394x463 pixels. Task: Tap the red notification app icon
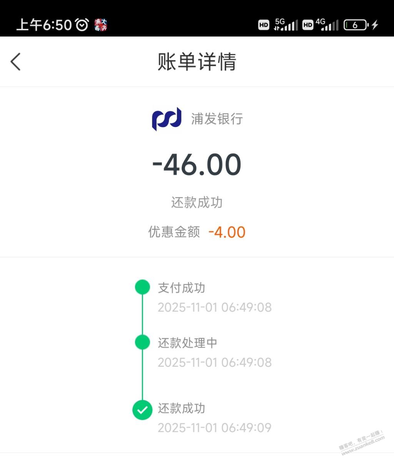pyautogui.click(x=101, y=25)
